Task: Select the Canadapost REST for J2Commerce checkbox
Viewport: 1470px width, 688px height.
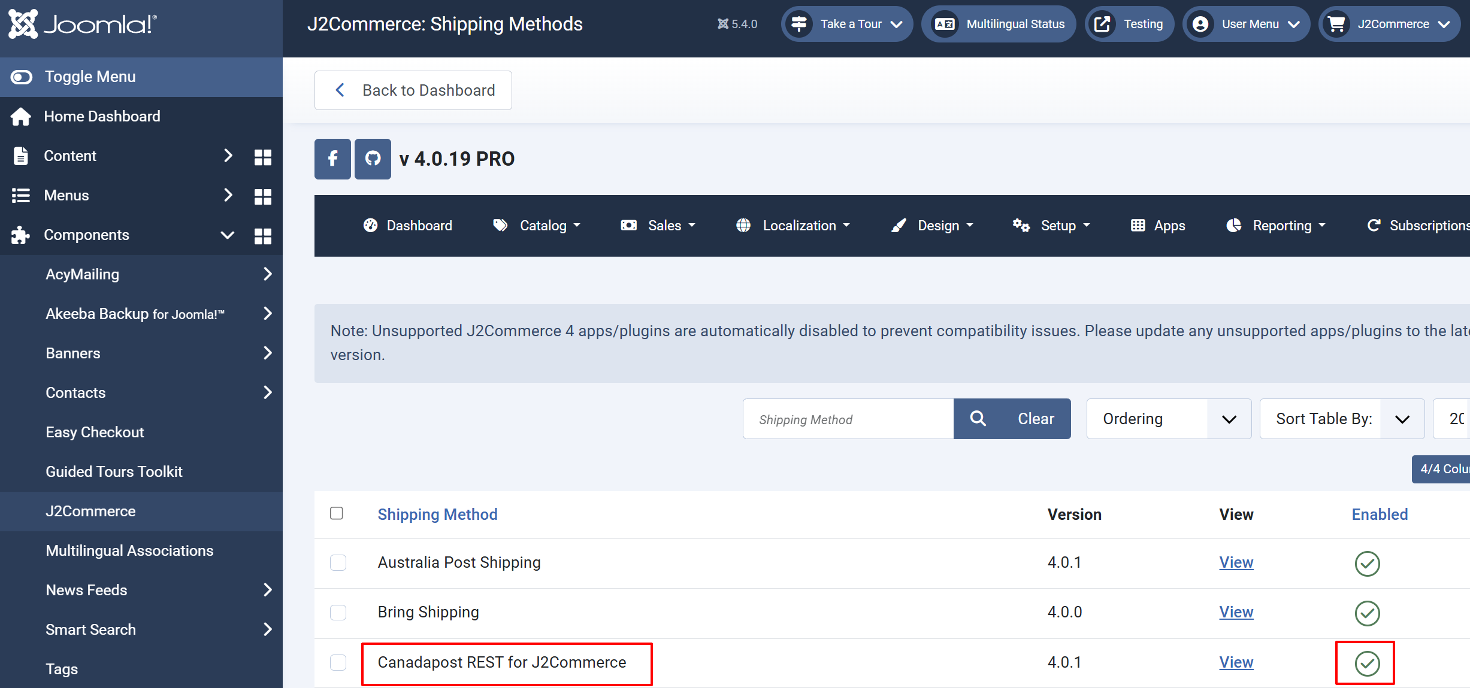Action: [338, 662]
